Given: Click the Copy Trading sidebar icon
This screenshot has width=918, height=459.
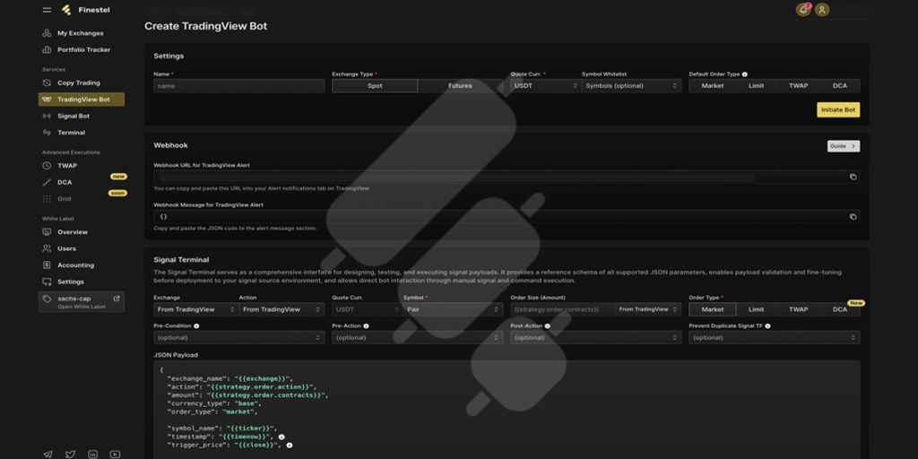Looking at the screenshot, I should (x=47, y=83).
